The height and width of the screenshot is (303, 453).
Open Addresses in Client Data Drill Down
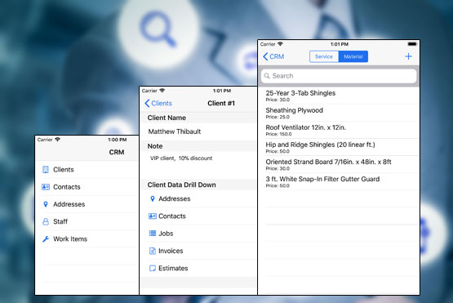tap(198, 198)
